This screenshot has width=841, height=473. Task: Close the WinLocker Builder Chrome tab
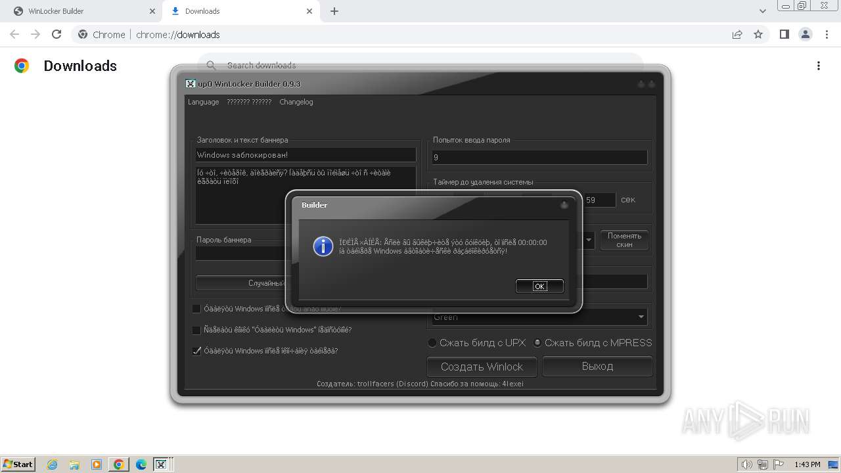point(152,11)
